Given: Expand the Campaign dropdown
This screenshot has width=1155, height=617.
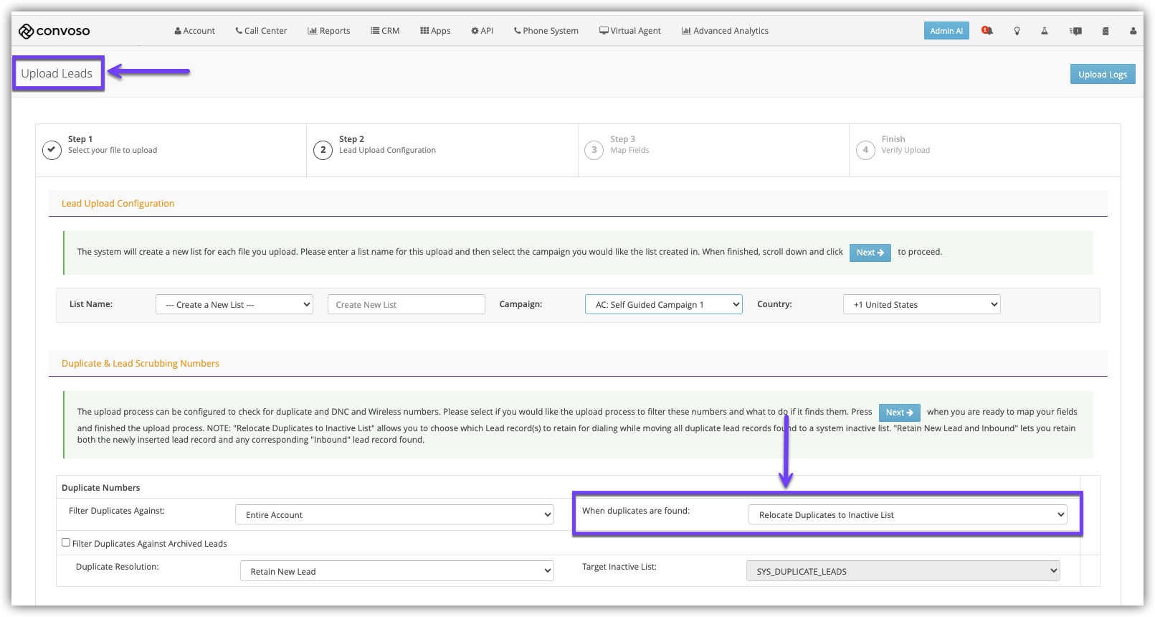Looking at the screenshot, I should click(663, 304).
